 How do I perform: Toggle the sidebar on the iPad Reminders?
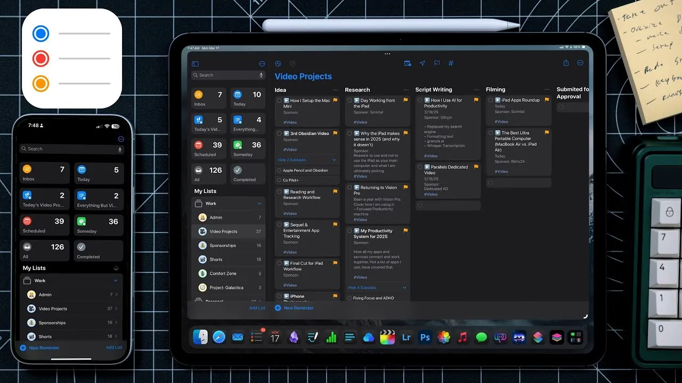coord(195,64)
